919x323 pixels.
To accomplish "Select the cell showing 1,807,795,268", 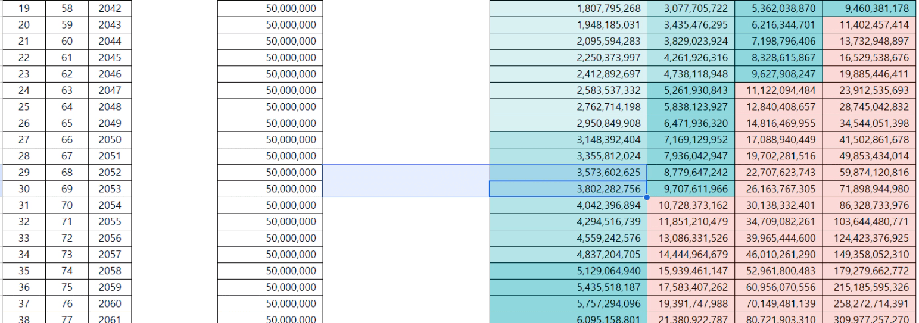I will tap(568, 8).
